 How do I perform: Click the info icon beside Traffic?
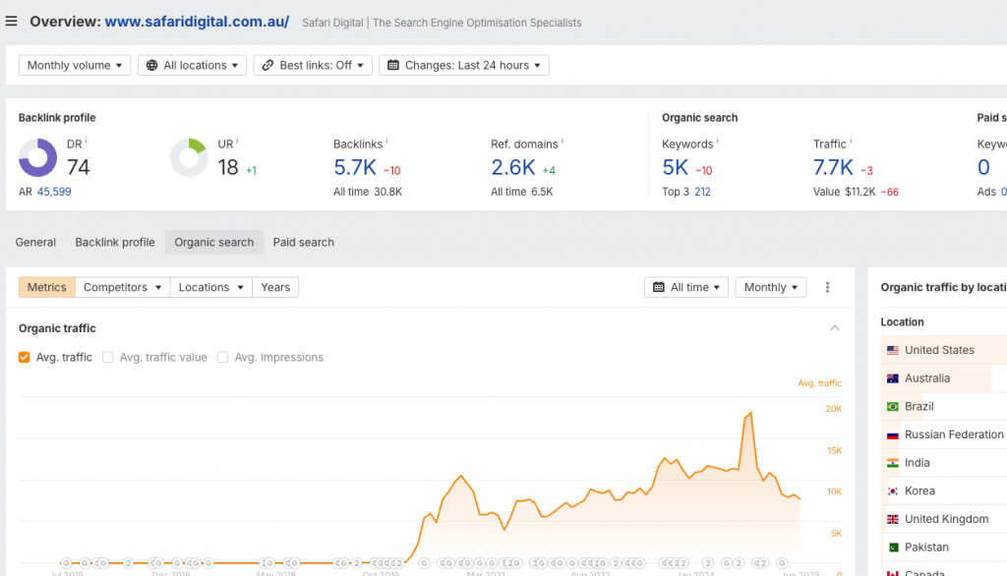(851, 141)
